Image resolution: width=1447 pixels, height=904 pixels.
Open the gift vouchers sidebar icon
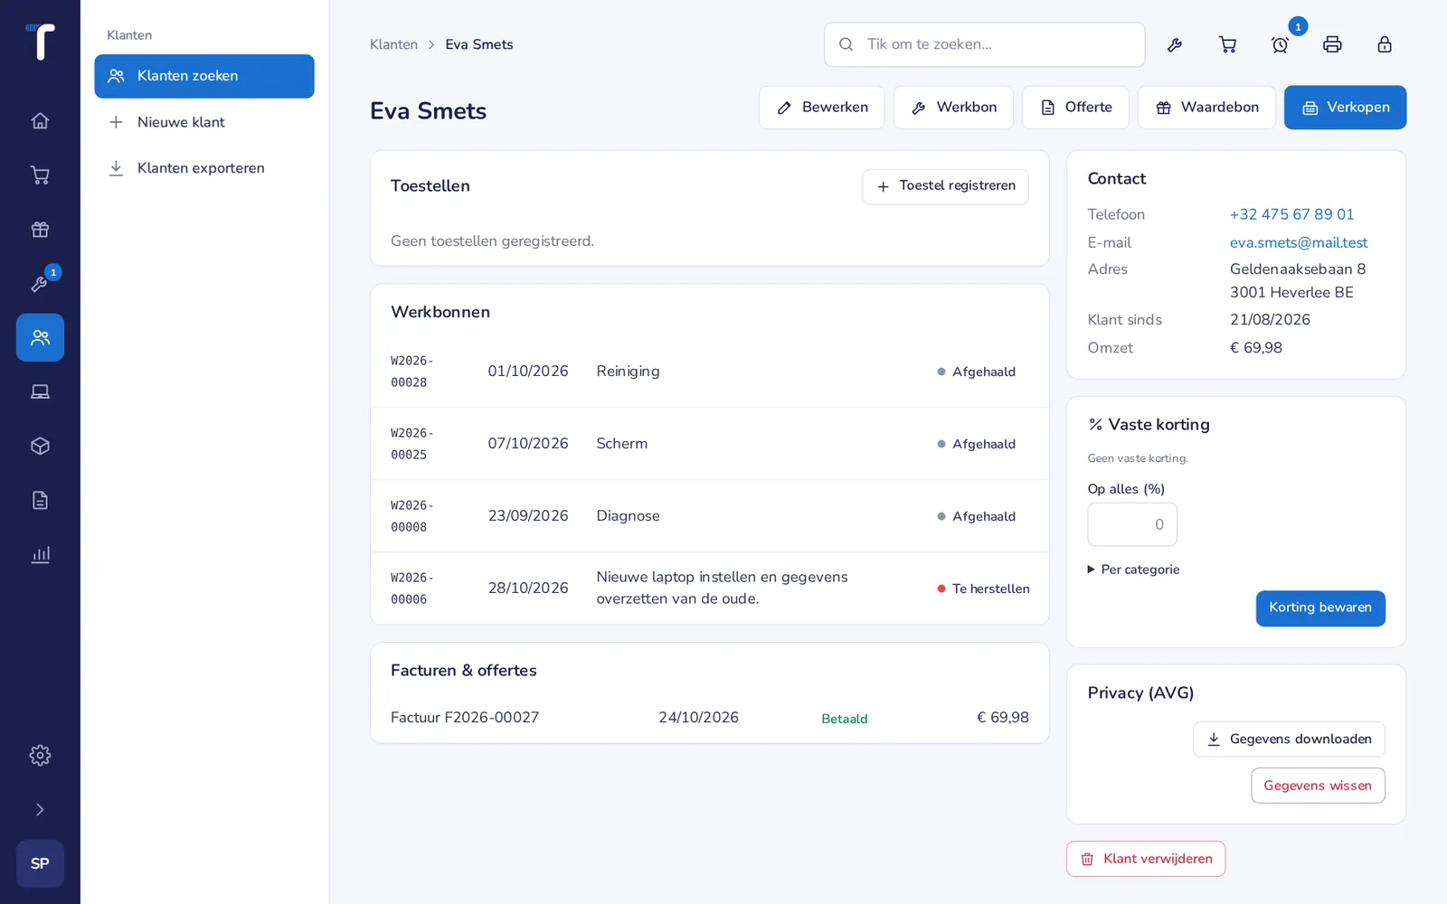40,229
